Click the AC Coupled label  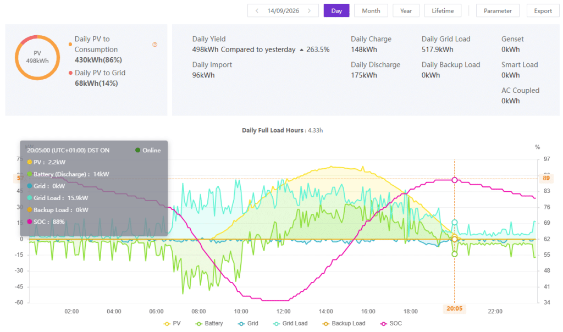click(520, 91)
